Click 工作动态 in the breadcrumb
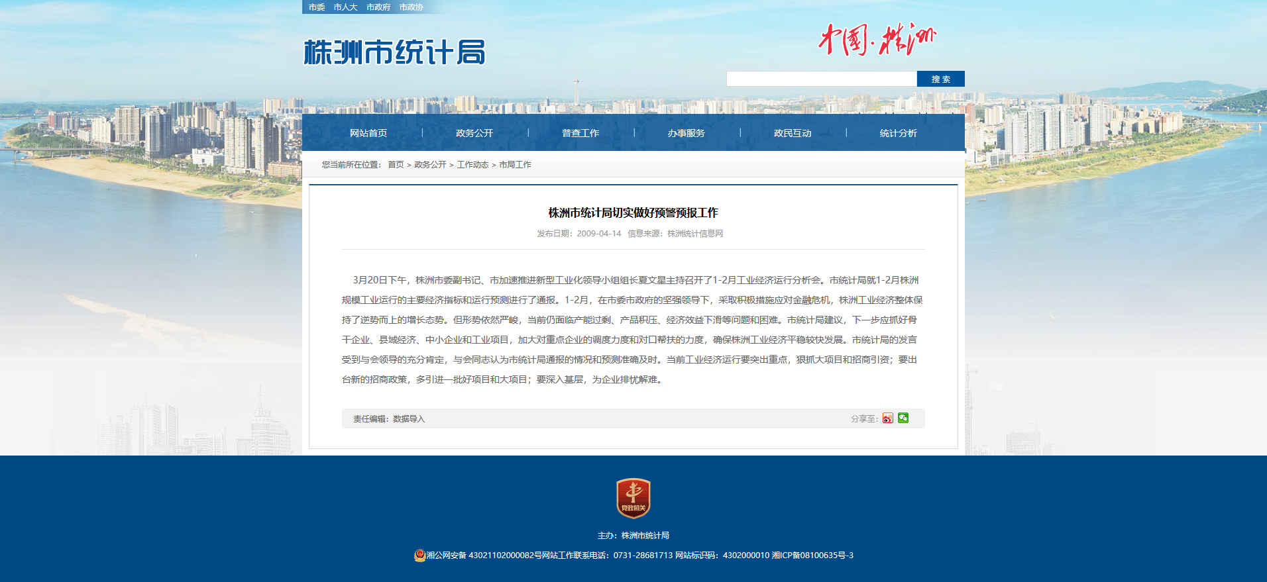Screen dimensions: 1267x582 click(x=472, y=165)
